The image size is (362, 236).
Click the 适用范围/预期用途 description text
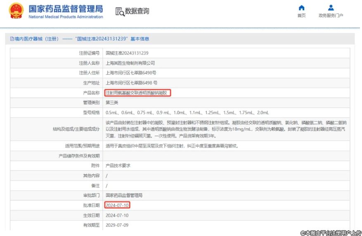click(x=172, y=146)
